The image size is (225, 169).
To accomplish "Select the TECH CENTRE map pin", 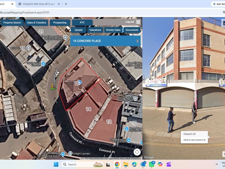I will (x=29, y=48).
